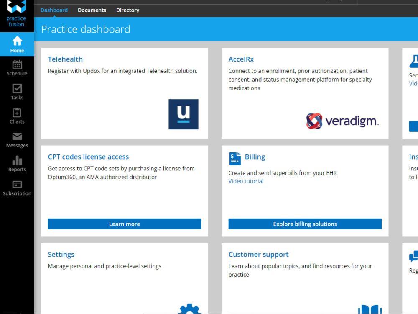
Task: Open CPT codes license access link
Action: click(88, 157)
